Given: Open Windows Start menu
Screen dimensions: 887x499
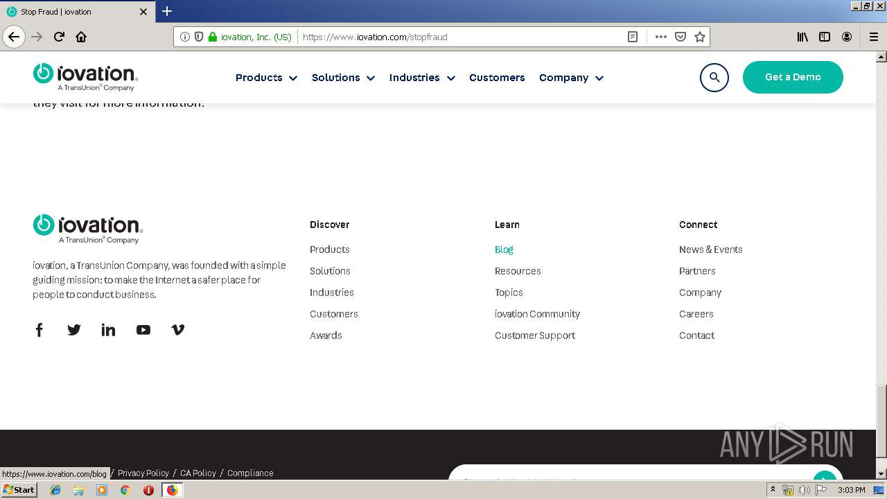Looking at the screenshot, I should [19, 489].
